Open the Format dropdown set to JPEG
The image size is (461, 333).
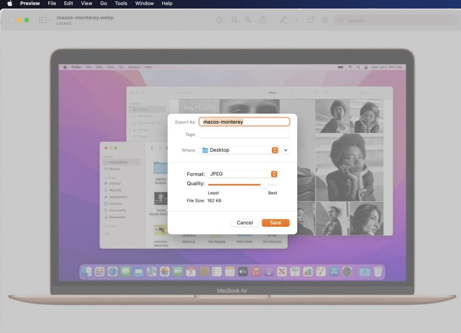242,174
